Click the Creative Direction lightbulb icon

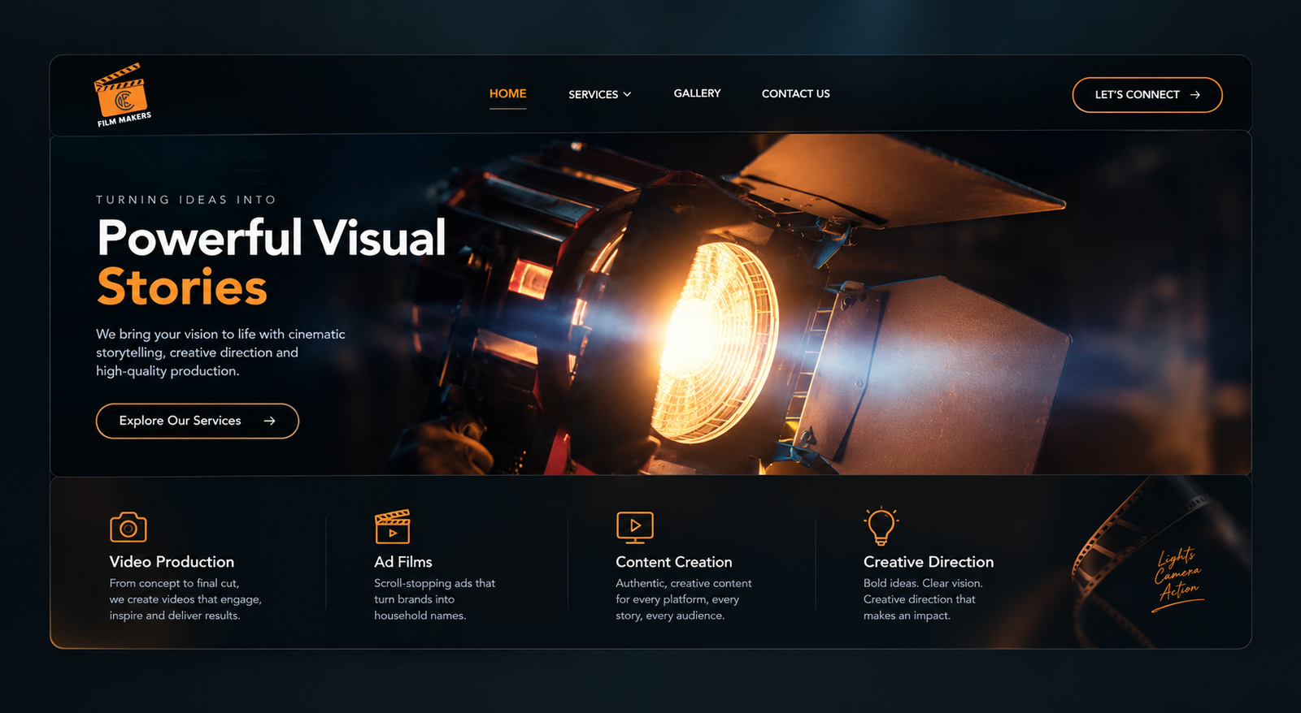[x=881, y=526]
